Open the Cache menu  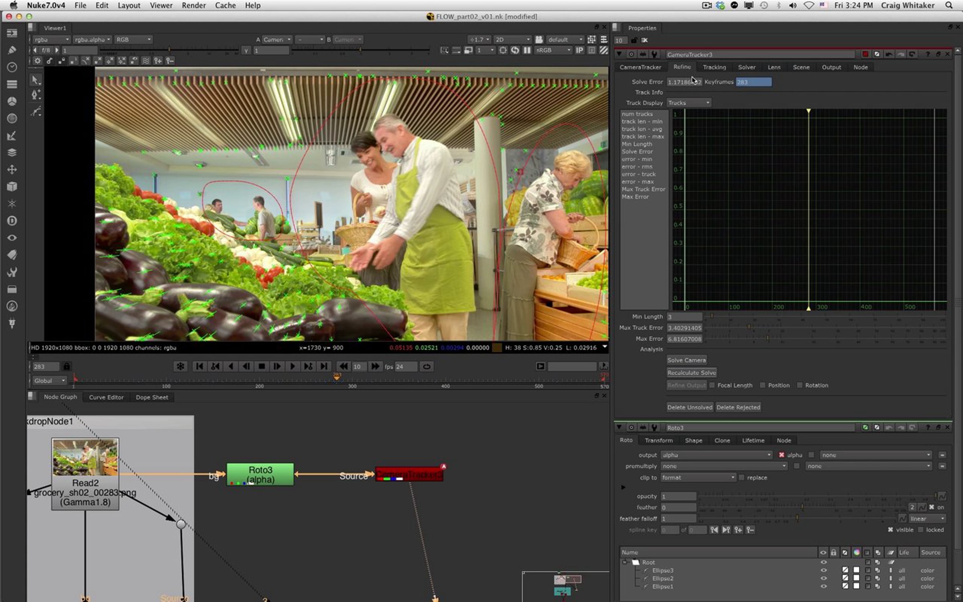226,5
